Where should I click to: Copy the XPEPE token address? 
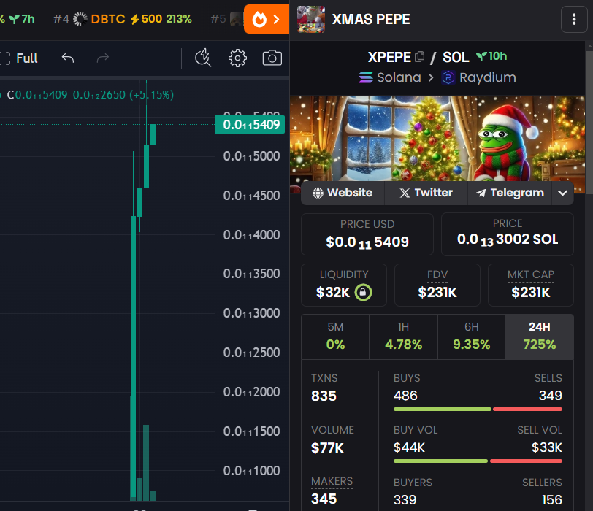coord(419,57)
